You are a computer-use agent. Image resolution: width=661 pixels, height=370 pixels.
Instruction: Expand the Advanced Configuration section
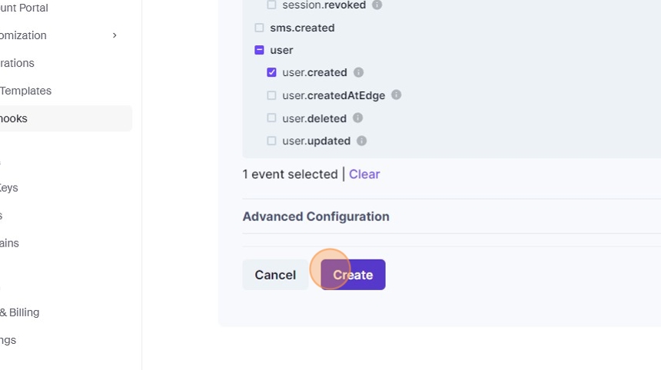(x=316, y=216)
